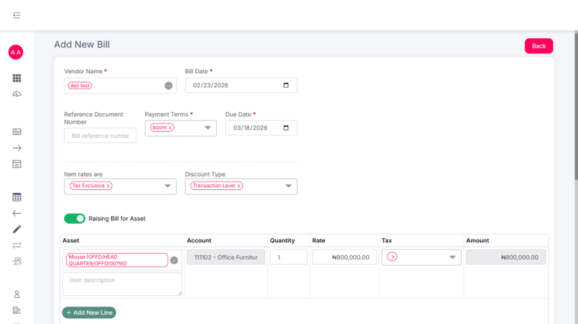Remove the 'boom' payment terms tag
This screenshot has width=578, height=324.
170,128
